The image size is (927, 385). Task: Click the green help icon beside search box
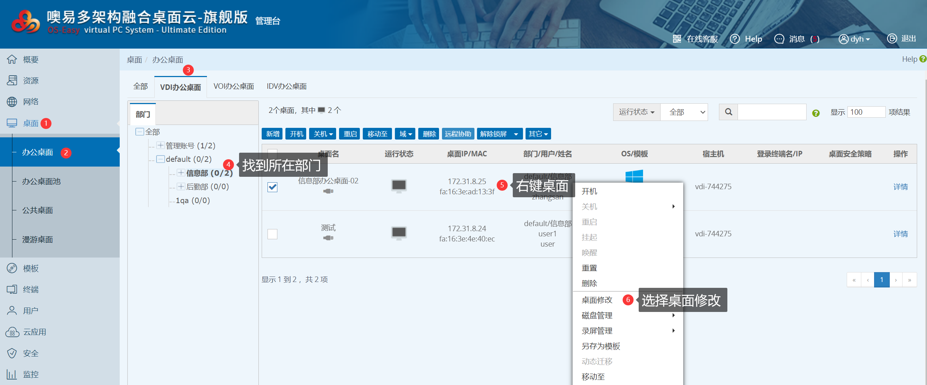(x=816, y=113)
